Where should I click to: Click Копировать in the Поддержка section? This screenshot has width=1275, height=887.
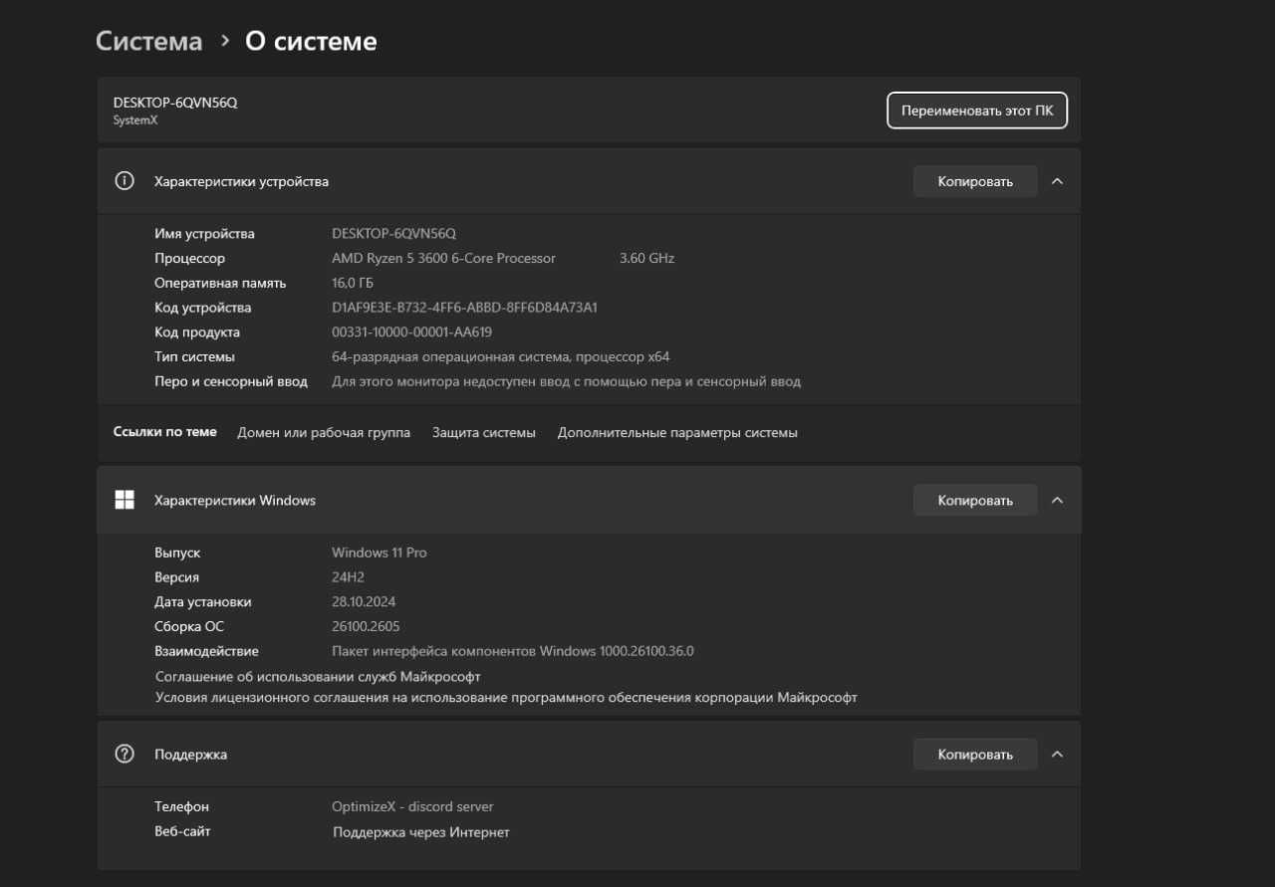click(x=975, y=754)
